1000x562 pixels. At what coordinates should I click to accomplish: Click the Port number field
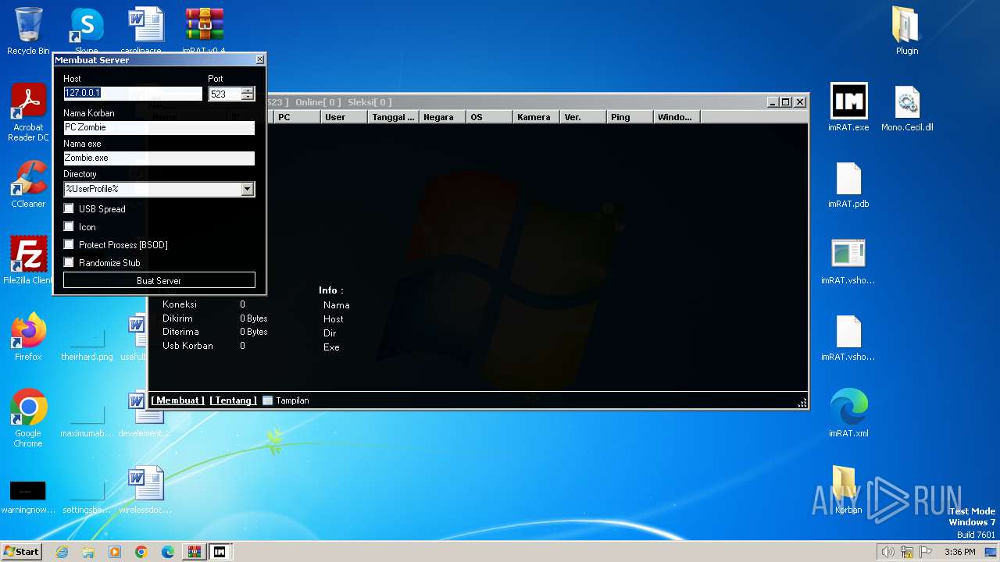tap(225, 94)
